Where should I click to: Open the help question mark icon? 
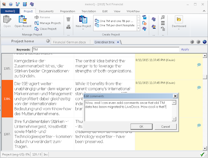click(x=11, y=4)
